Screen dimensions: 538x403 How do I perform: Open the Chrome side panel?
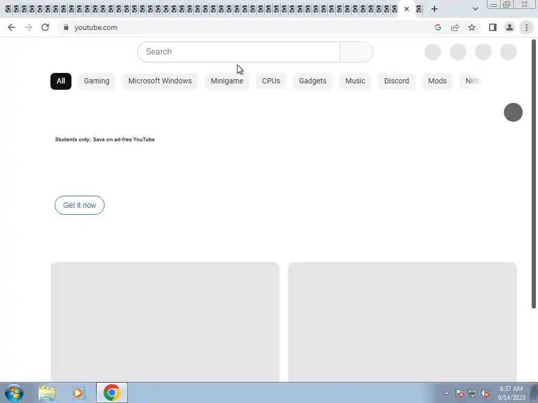[493, 27]
